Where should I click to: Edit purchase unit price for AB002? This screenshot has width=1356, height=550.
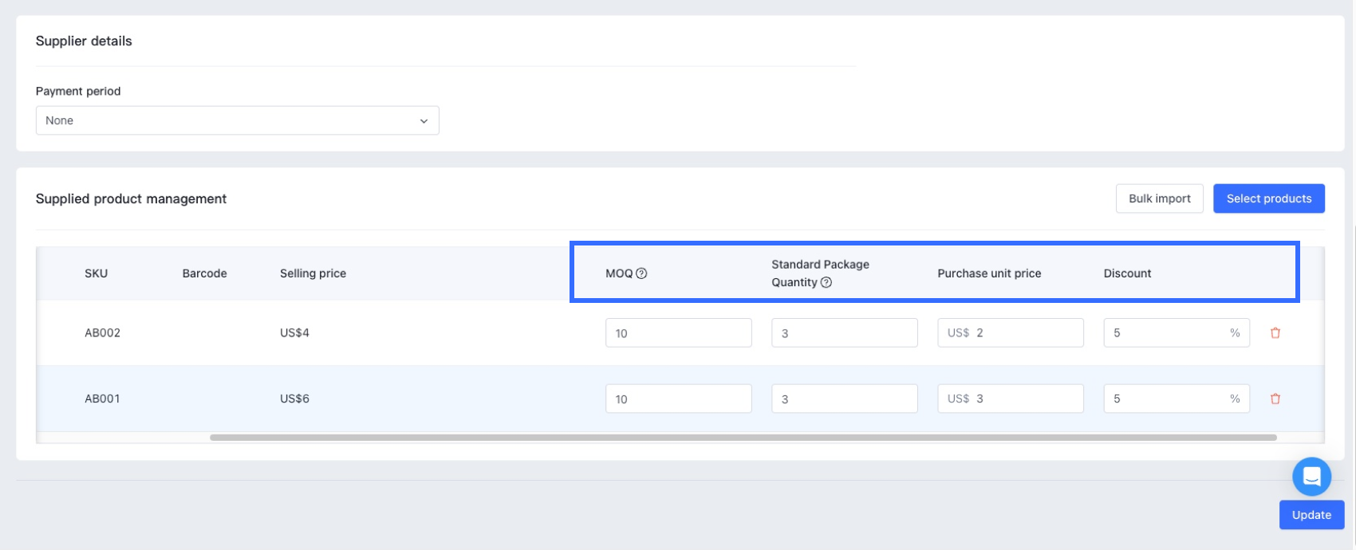coord(1025,333)
